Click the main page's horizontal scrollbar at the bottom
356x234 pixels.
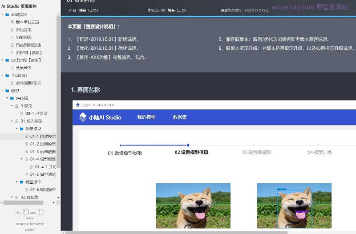point(176,233)
